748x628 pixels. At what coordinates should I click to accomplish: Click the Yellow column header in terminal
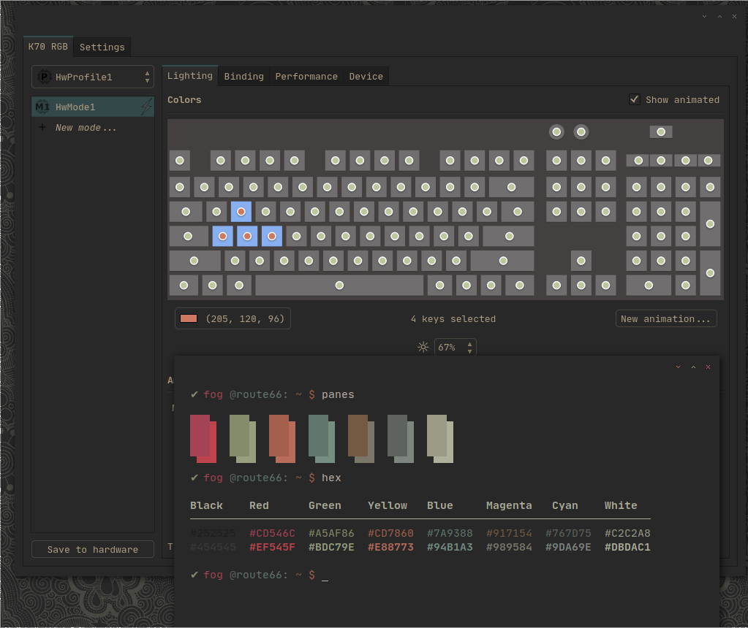tap(388, 505)
